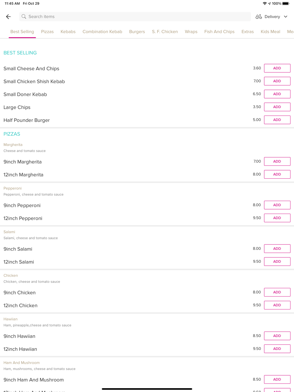This screenshot has height=392, width=294.
Task: Focus the Search items field
Action: tap(135, 17)
